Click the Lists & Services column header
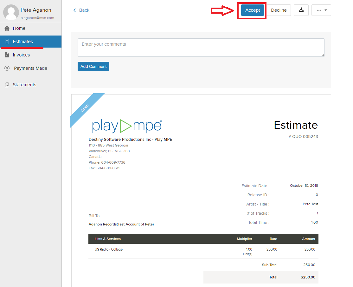The width and height of the screenshot is (353, 287). click(108, 239)
